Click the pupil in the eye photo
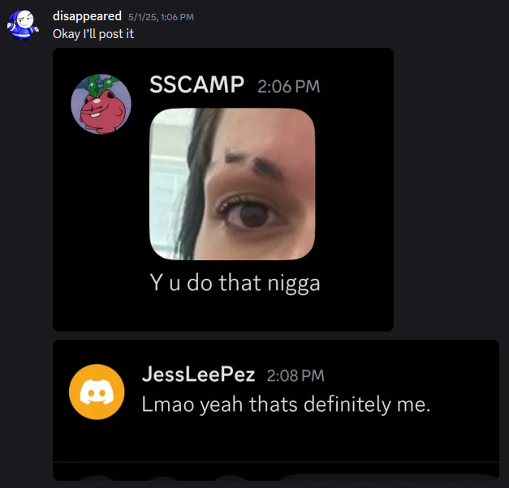Screen dimensions: 509x488 click(252, 216)
